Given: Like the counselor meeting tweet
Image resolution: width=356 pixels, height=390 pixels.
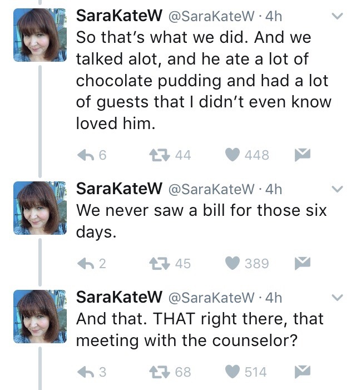Looking at the screenshot, I should [x=233, y=371].
